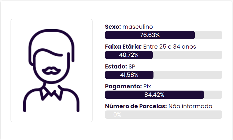Click the 0% value in the last bar
Screen dimensions: 233x140
point(117,115)
